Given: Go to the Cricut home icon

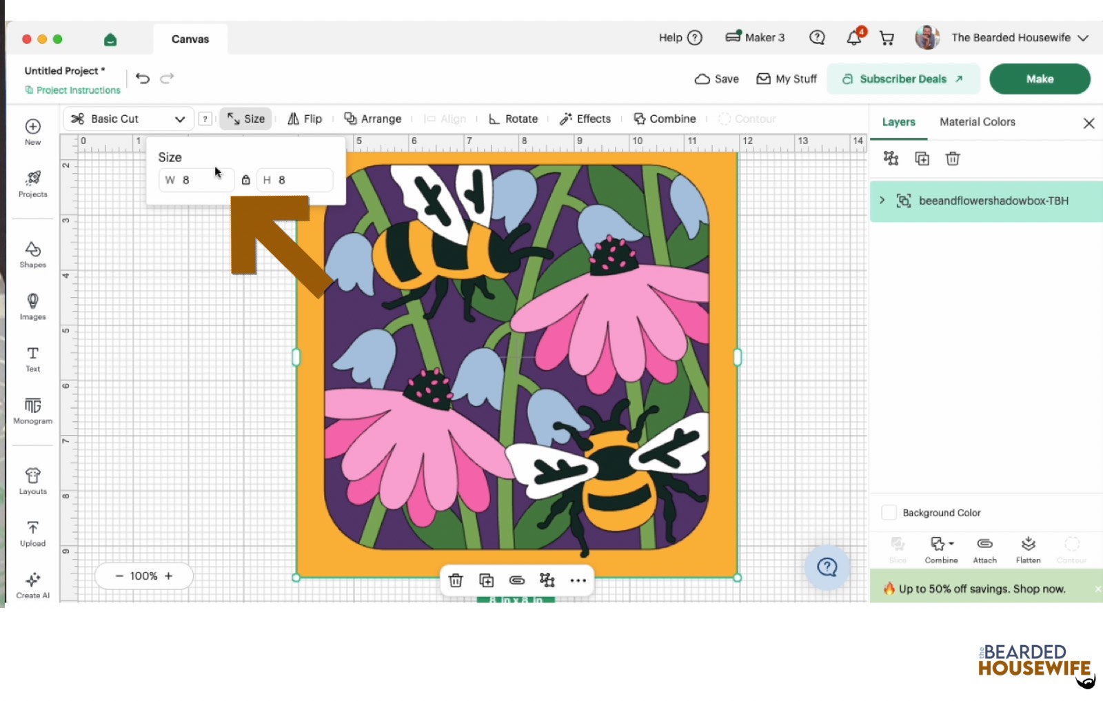Looking at the screenshot, I should [110, 39].
